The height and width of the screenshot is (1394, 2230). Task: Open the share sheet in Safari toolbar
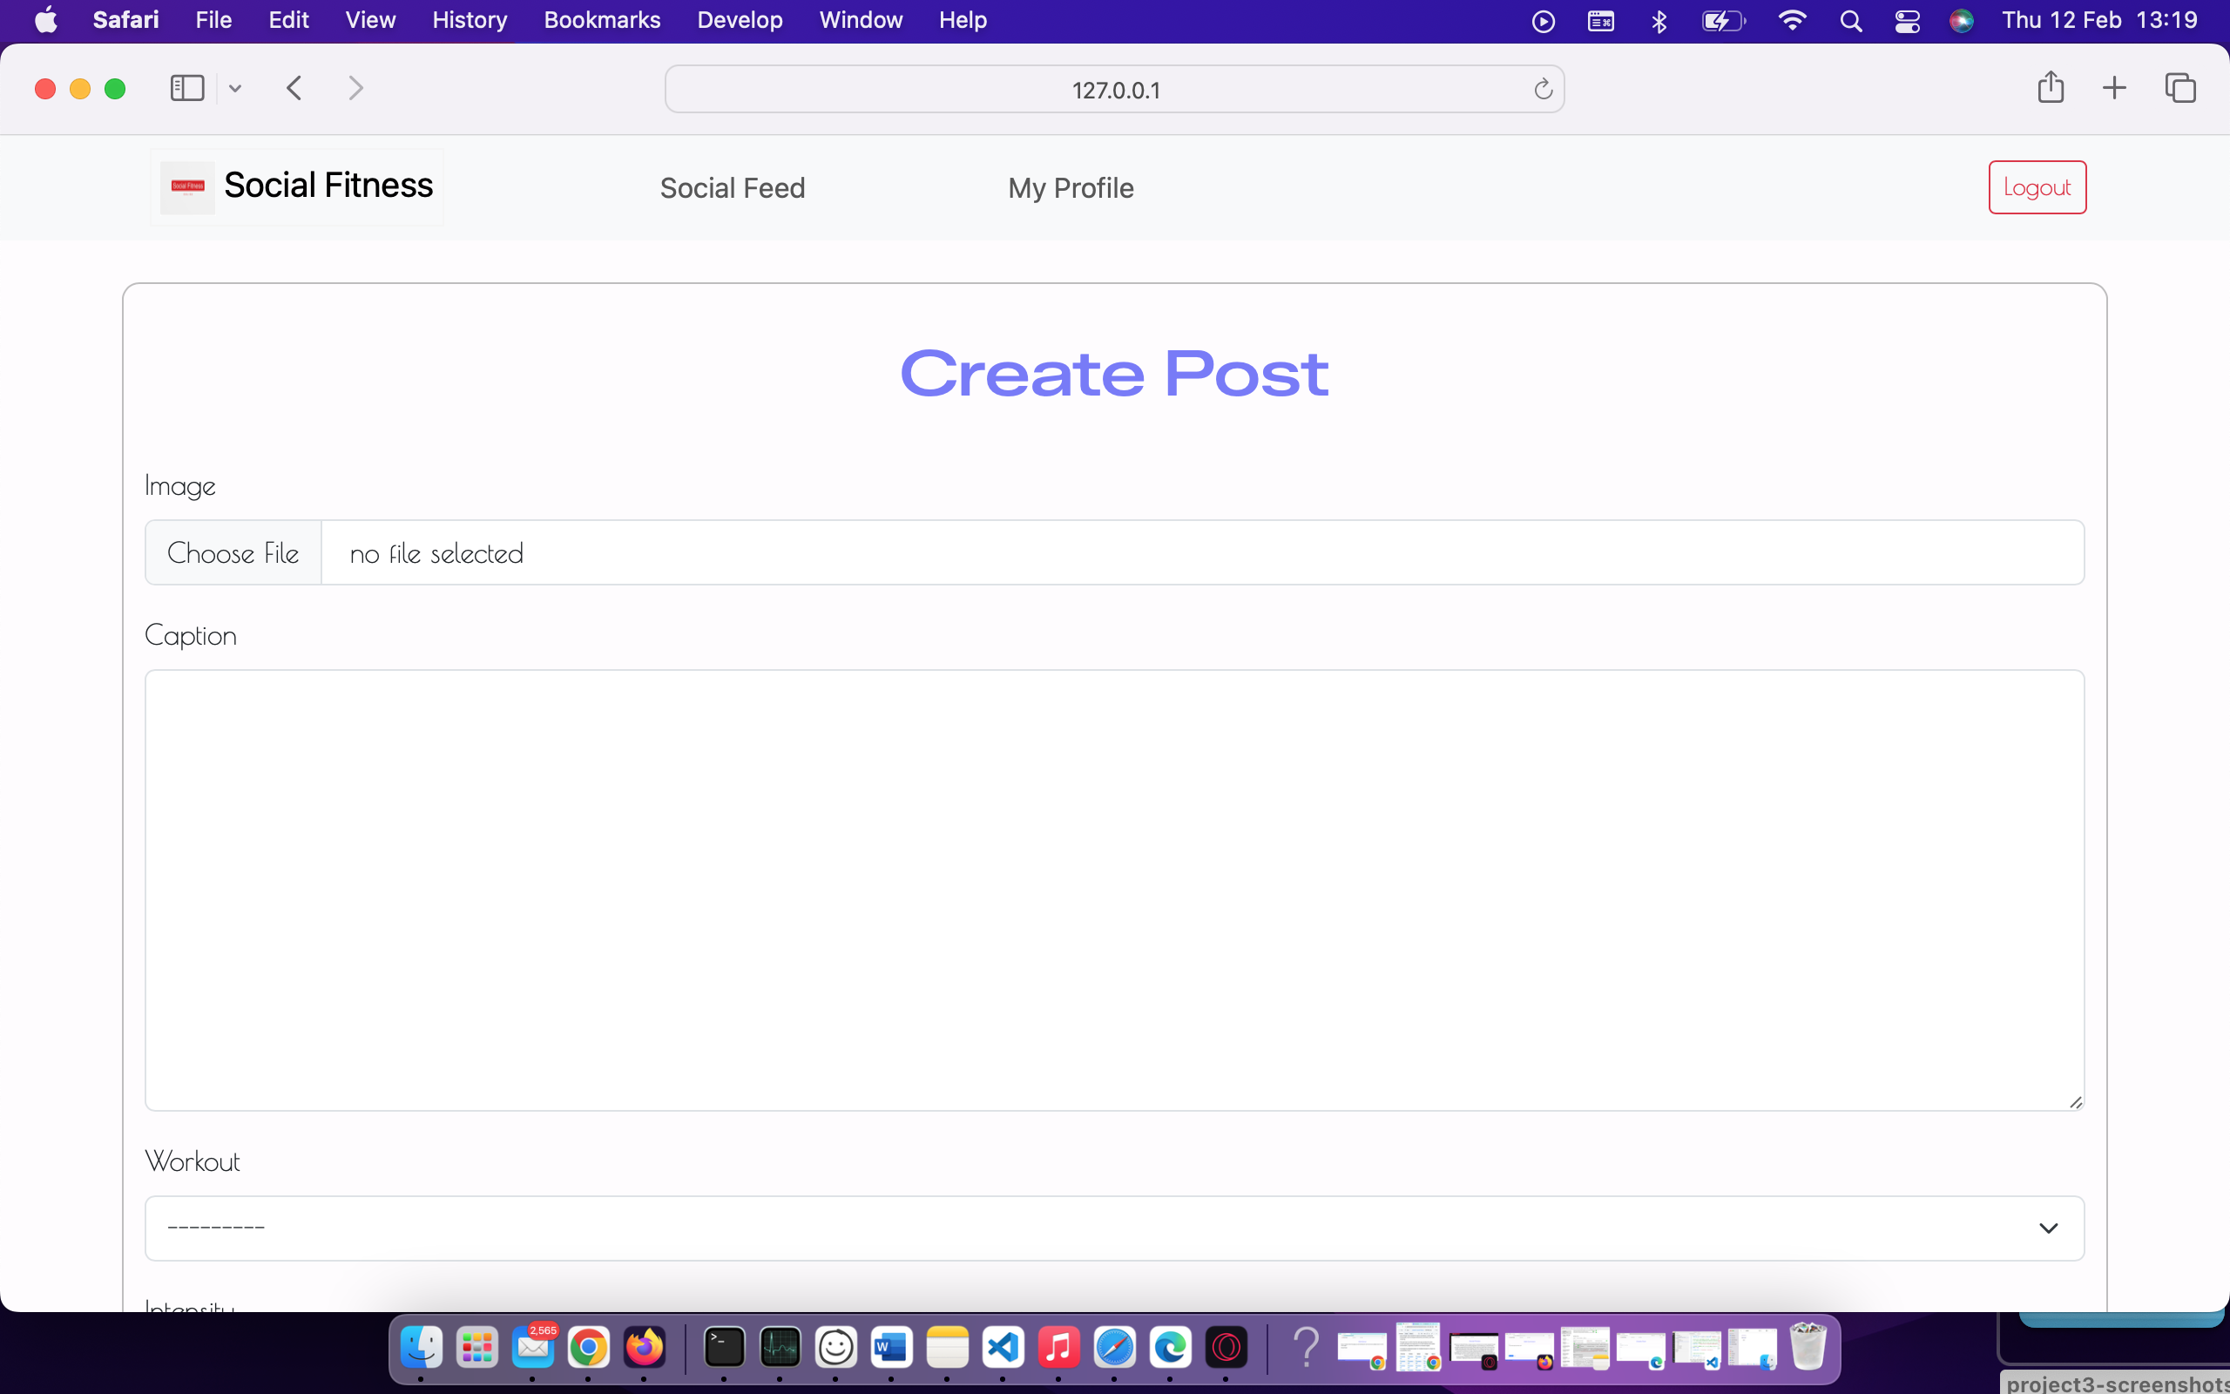click(2051, 88)
